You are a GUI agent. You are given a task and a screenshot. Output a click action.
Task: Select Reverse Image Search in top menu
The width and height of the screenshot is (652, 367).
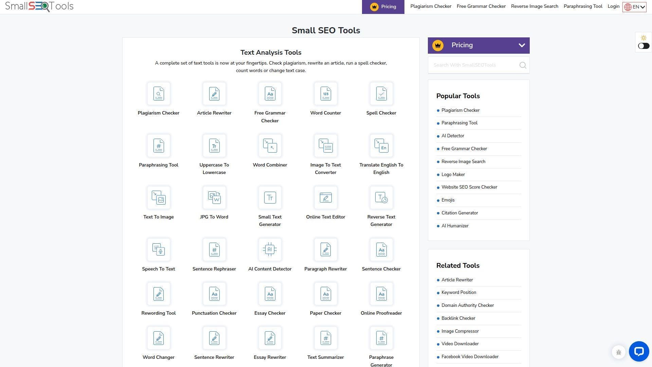(535, 6)
